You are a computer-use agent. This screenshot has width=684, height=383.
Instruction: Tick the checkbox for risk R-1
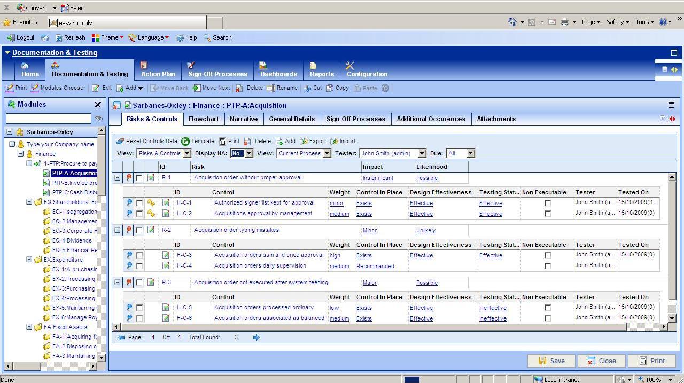pyautogui.click(x=139, y=178)
